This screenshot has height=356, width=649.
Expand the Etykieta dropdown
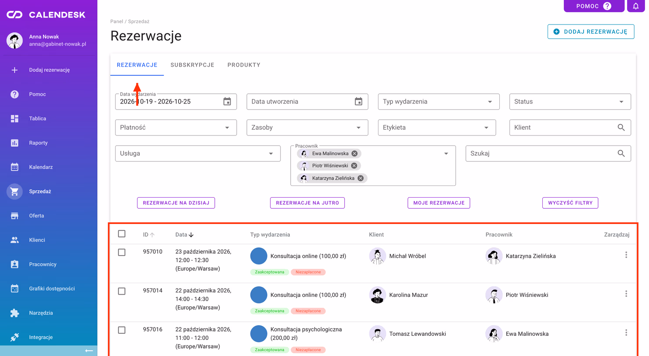[x=437, y=128]
